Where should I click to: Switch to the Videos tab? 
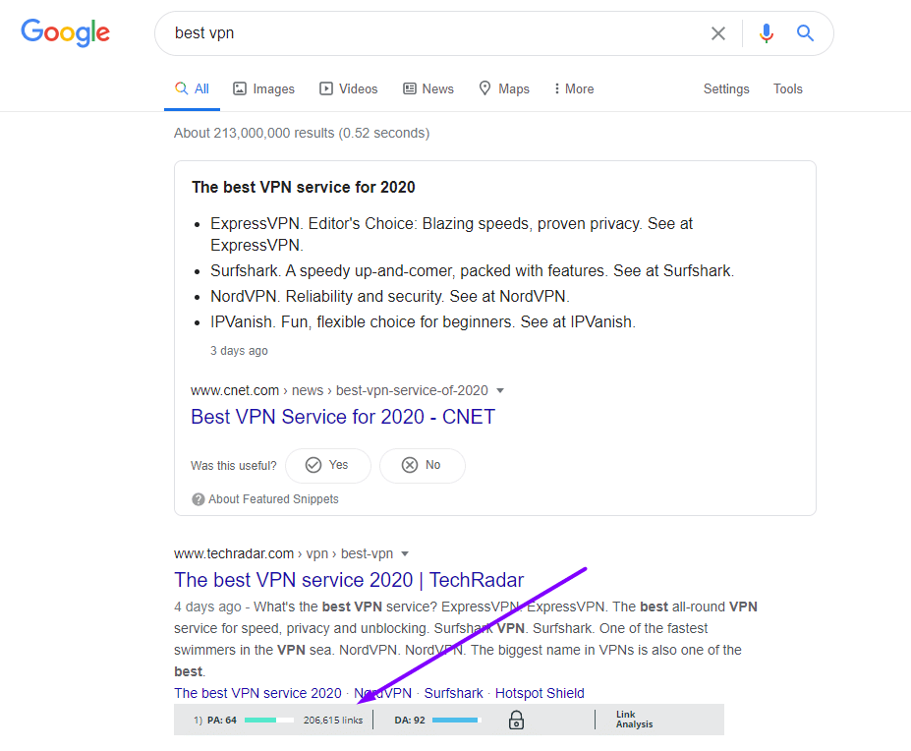pos(349,88)
